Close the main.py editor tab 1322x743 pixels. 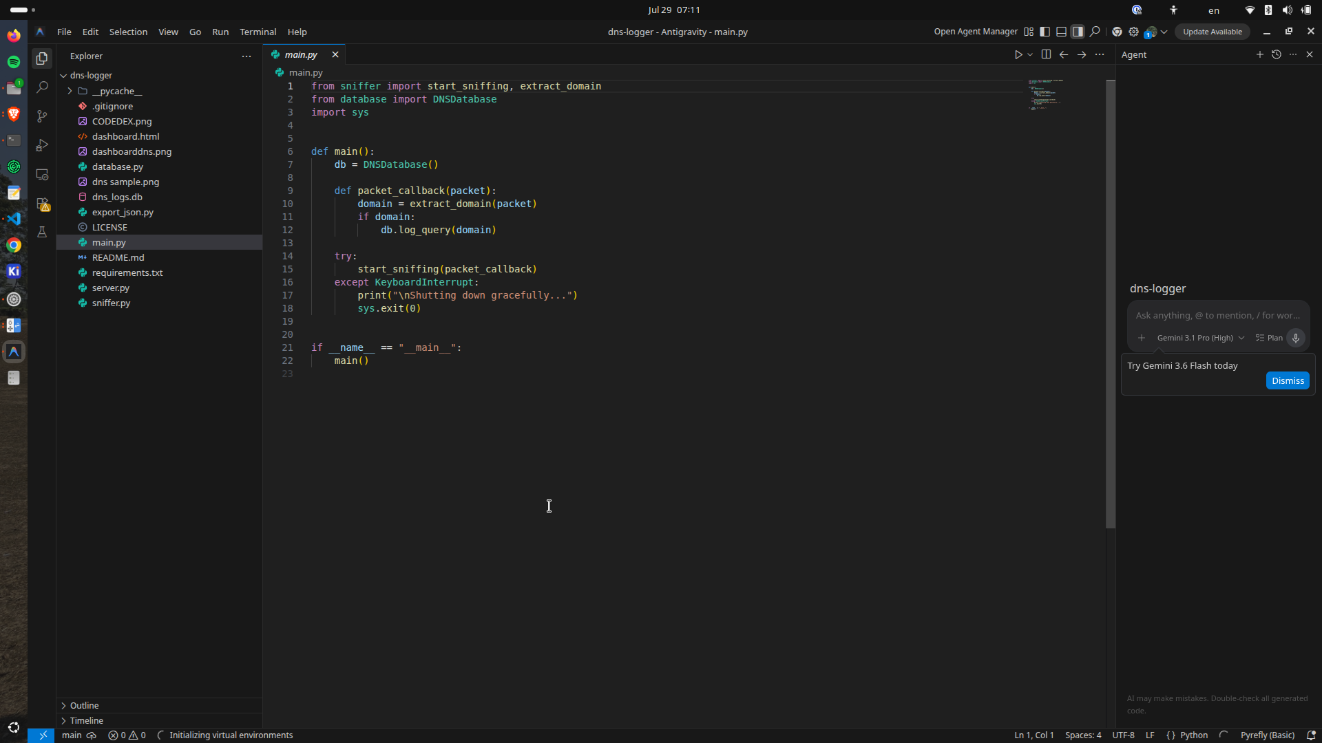[335, 54]
